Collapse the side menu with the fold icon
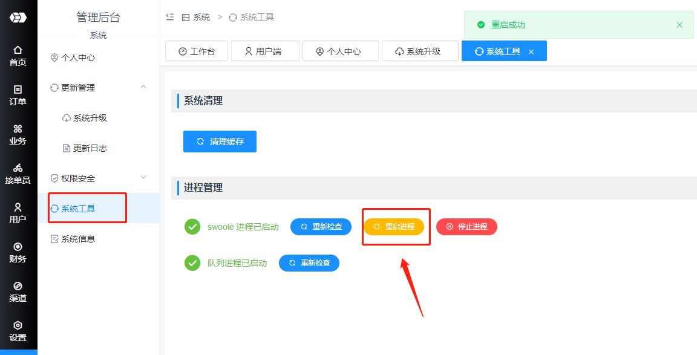The width and height of the screenshot is (697, 355). click(170, 18)
